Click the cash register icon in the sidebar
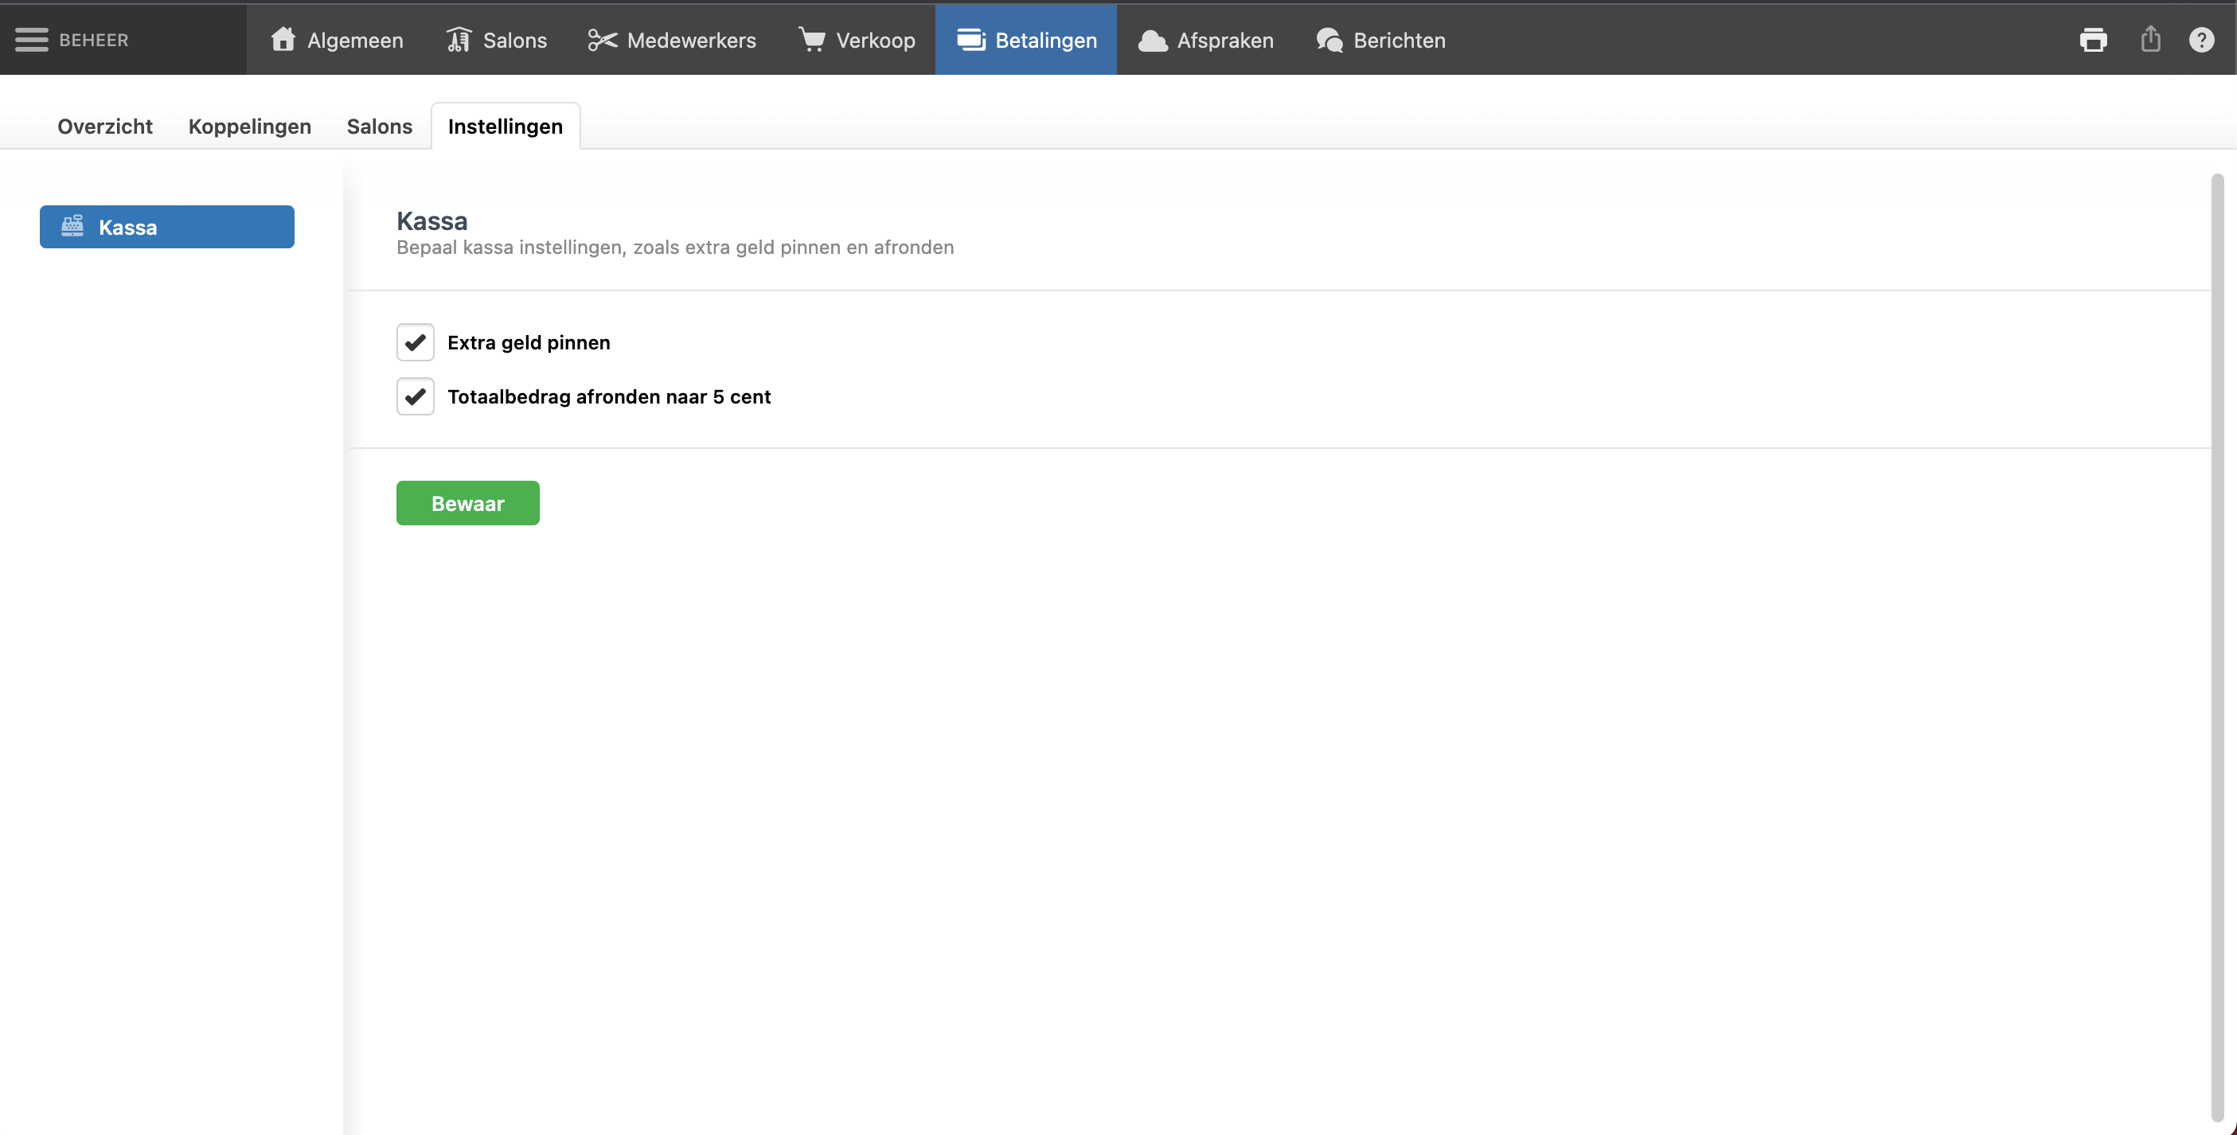 [72, 227]
